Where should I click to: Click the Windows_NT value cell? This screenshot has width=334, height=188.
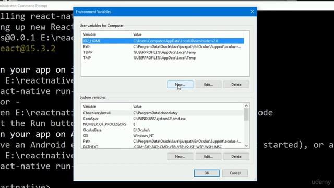tap(144, 136)
